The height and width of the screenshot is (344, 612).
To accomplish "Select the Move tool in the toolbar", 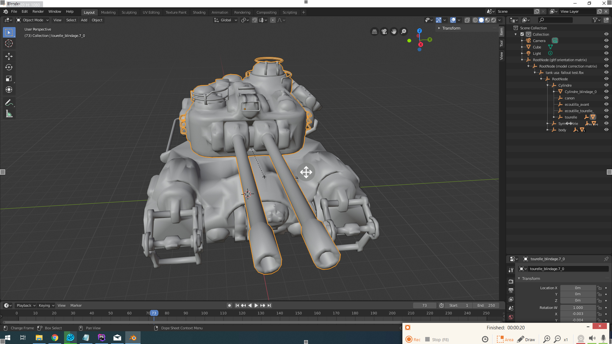I will [x=9, y=56].
